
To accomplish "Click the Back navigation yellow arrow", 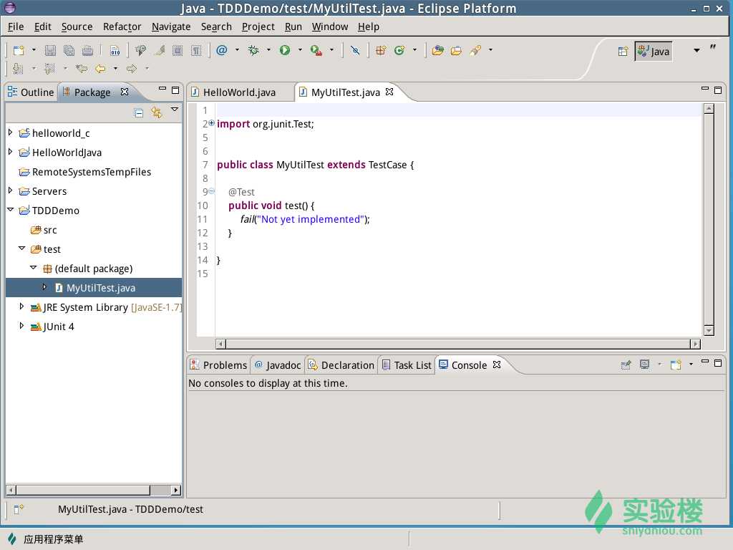I will pyautogui.click(x=100, y=69).
